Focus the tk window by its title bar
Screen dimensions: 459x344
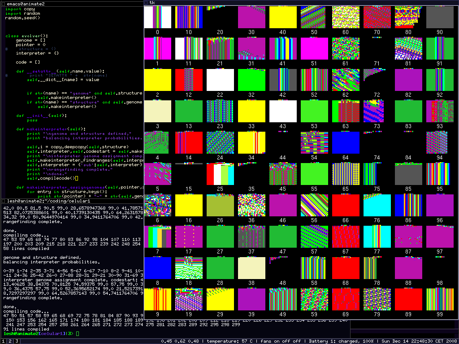[x=301, y=3]
